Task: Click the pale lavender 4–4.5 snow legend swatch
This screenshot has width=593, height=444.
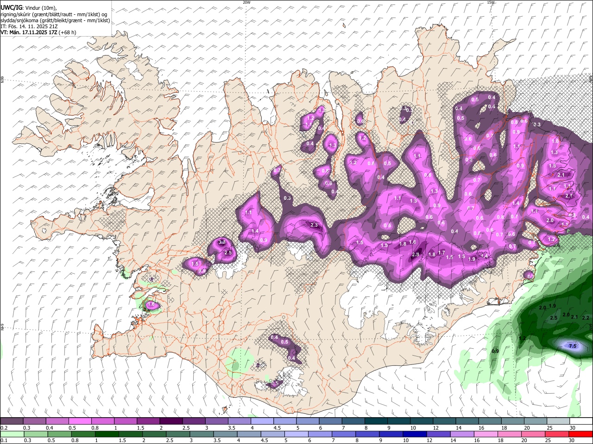Action: click(262, 421)
